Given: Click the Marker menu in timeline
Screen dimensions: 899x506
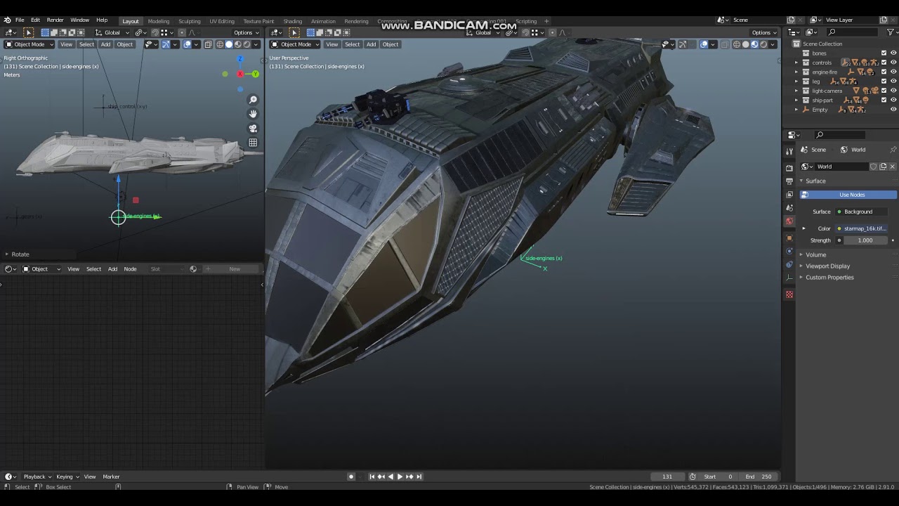Looking at the screenshot, I should (x=112, y=476).
